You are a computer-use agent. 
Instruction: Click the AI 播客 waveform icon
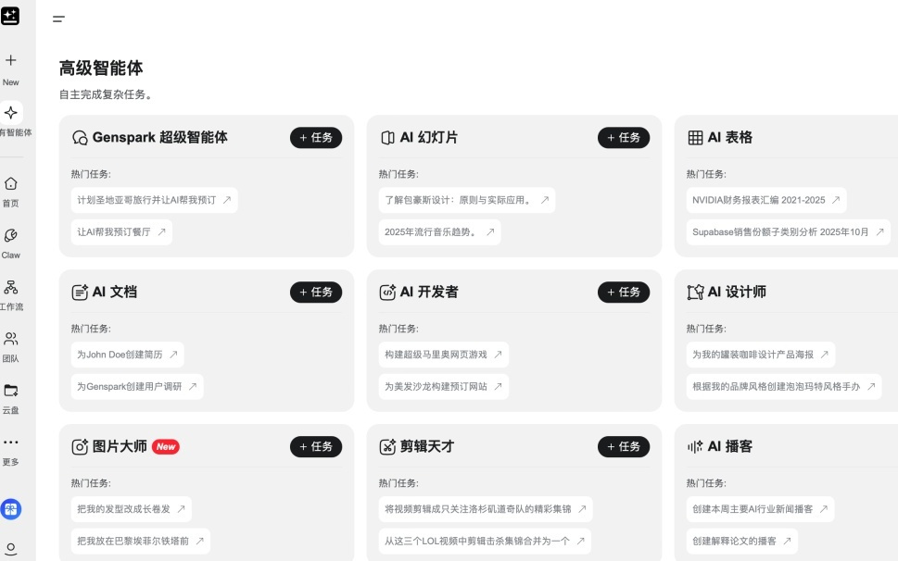click(x=695, y=446)
